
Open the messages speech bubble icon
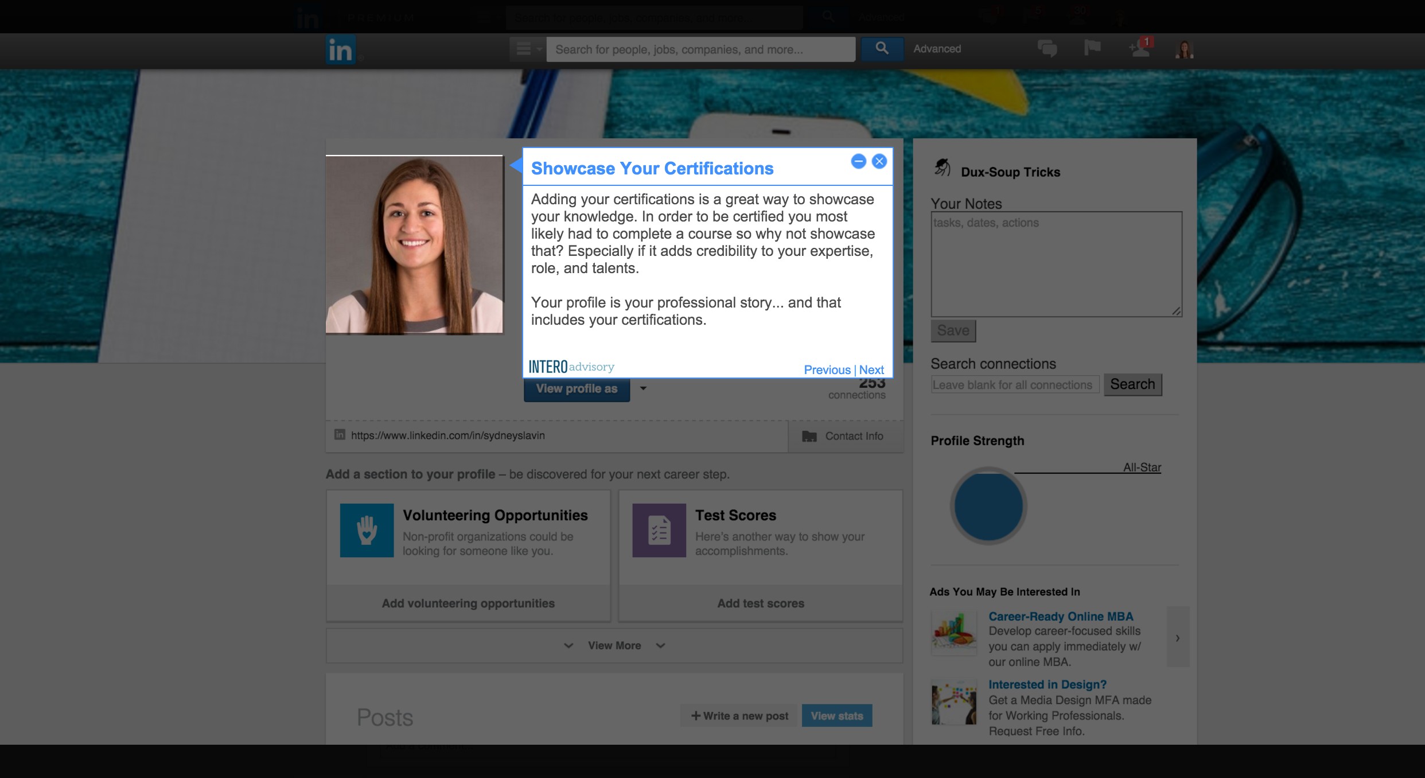1047,48
